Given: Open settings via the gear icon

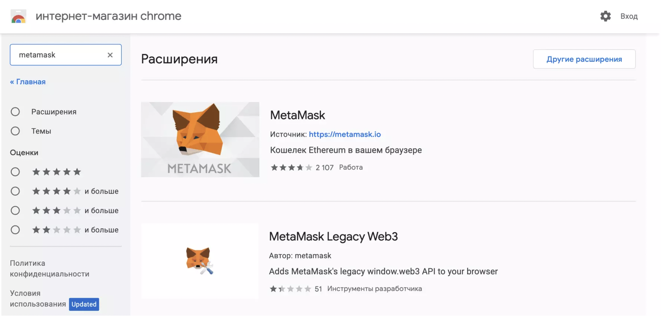Looking at the screenshot, I should click(x=605, y=16).
